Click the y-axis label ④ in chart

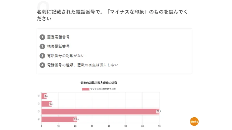point(39,119)
